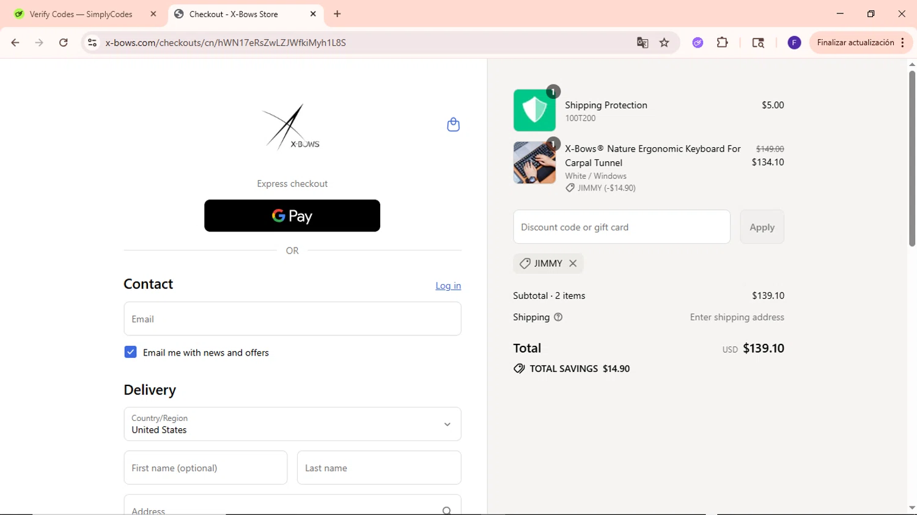
Task: Focus the Discount code or gift card field
Action: pos(622,227)
